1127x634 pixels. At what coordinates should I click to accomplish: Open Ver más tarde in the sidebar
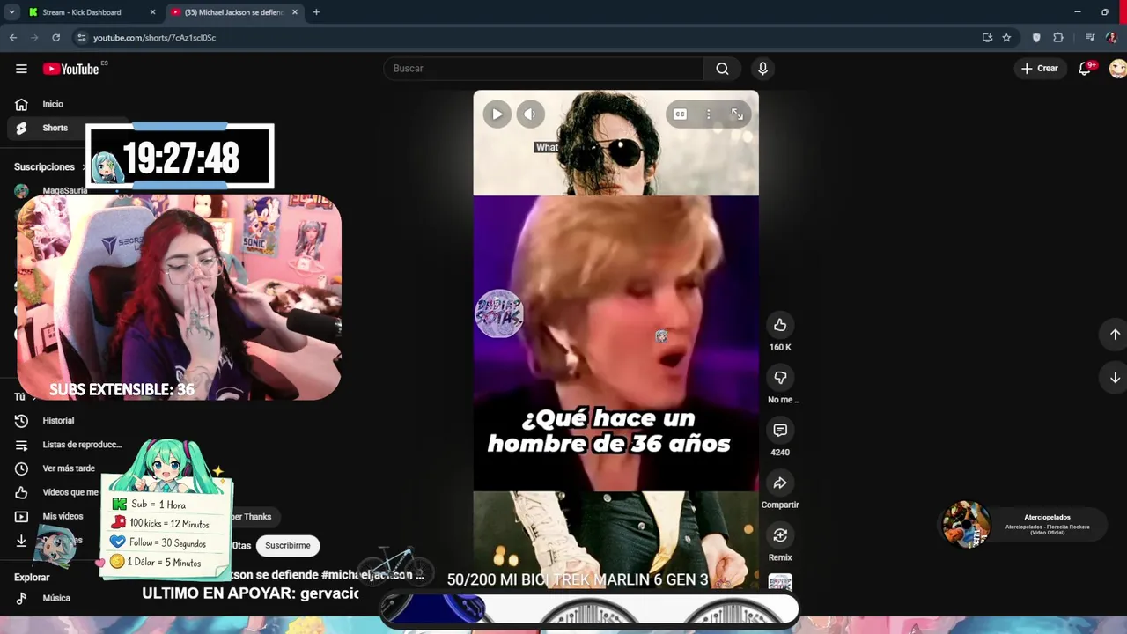tap(67, 468)
